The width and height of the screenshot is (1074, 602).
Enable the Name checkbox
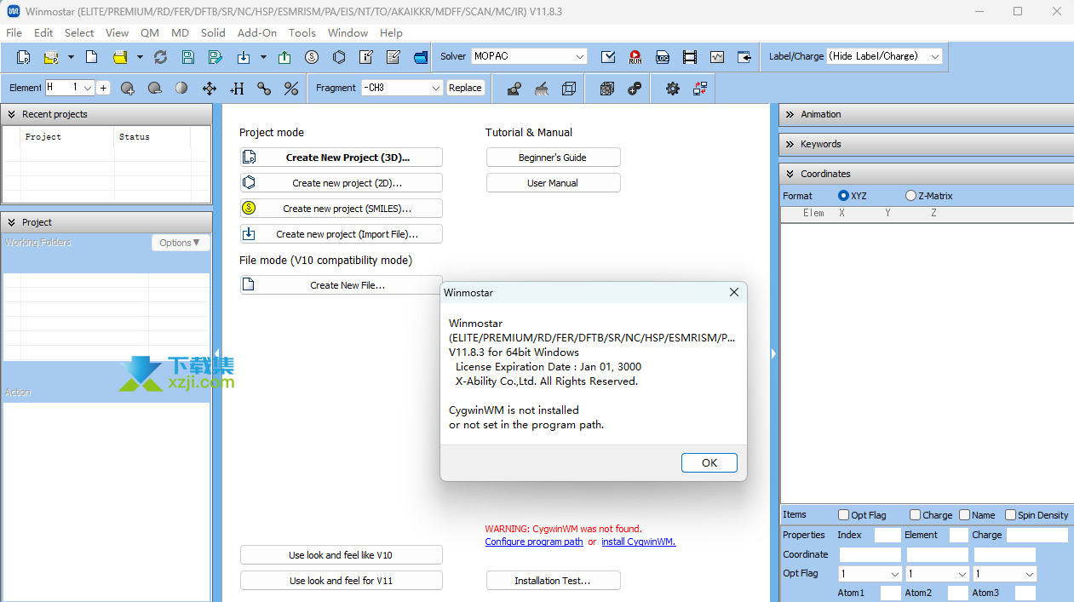(965, 515)
